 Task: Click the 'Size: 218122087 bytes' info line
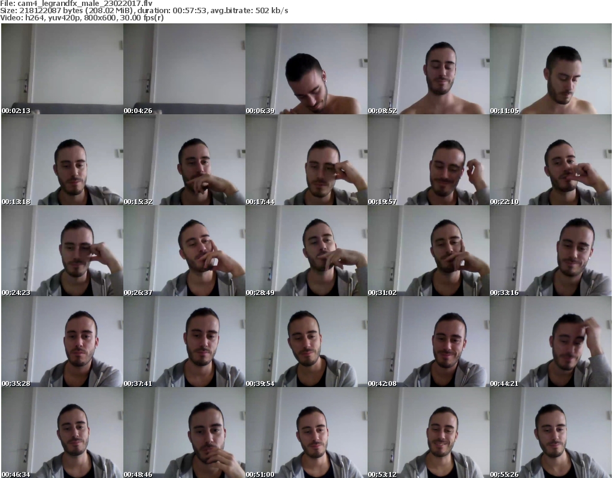[x=144, y=11]
